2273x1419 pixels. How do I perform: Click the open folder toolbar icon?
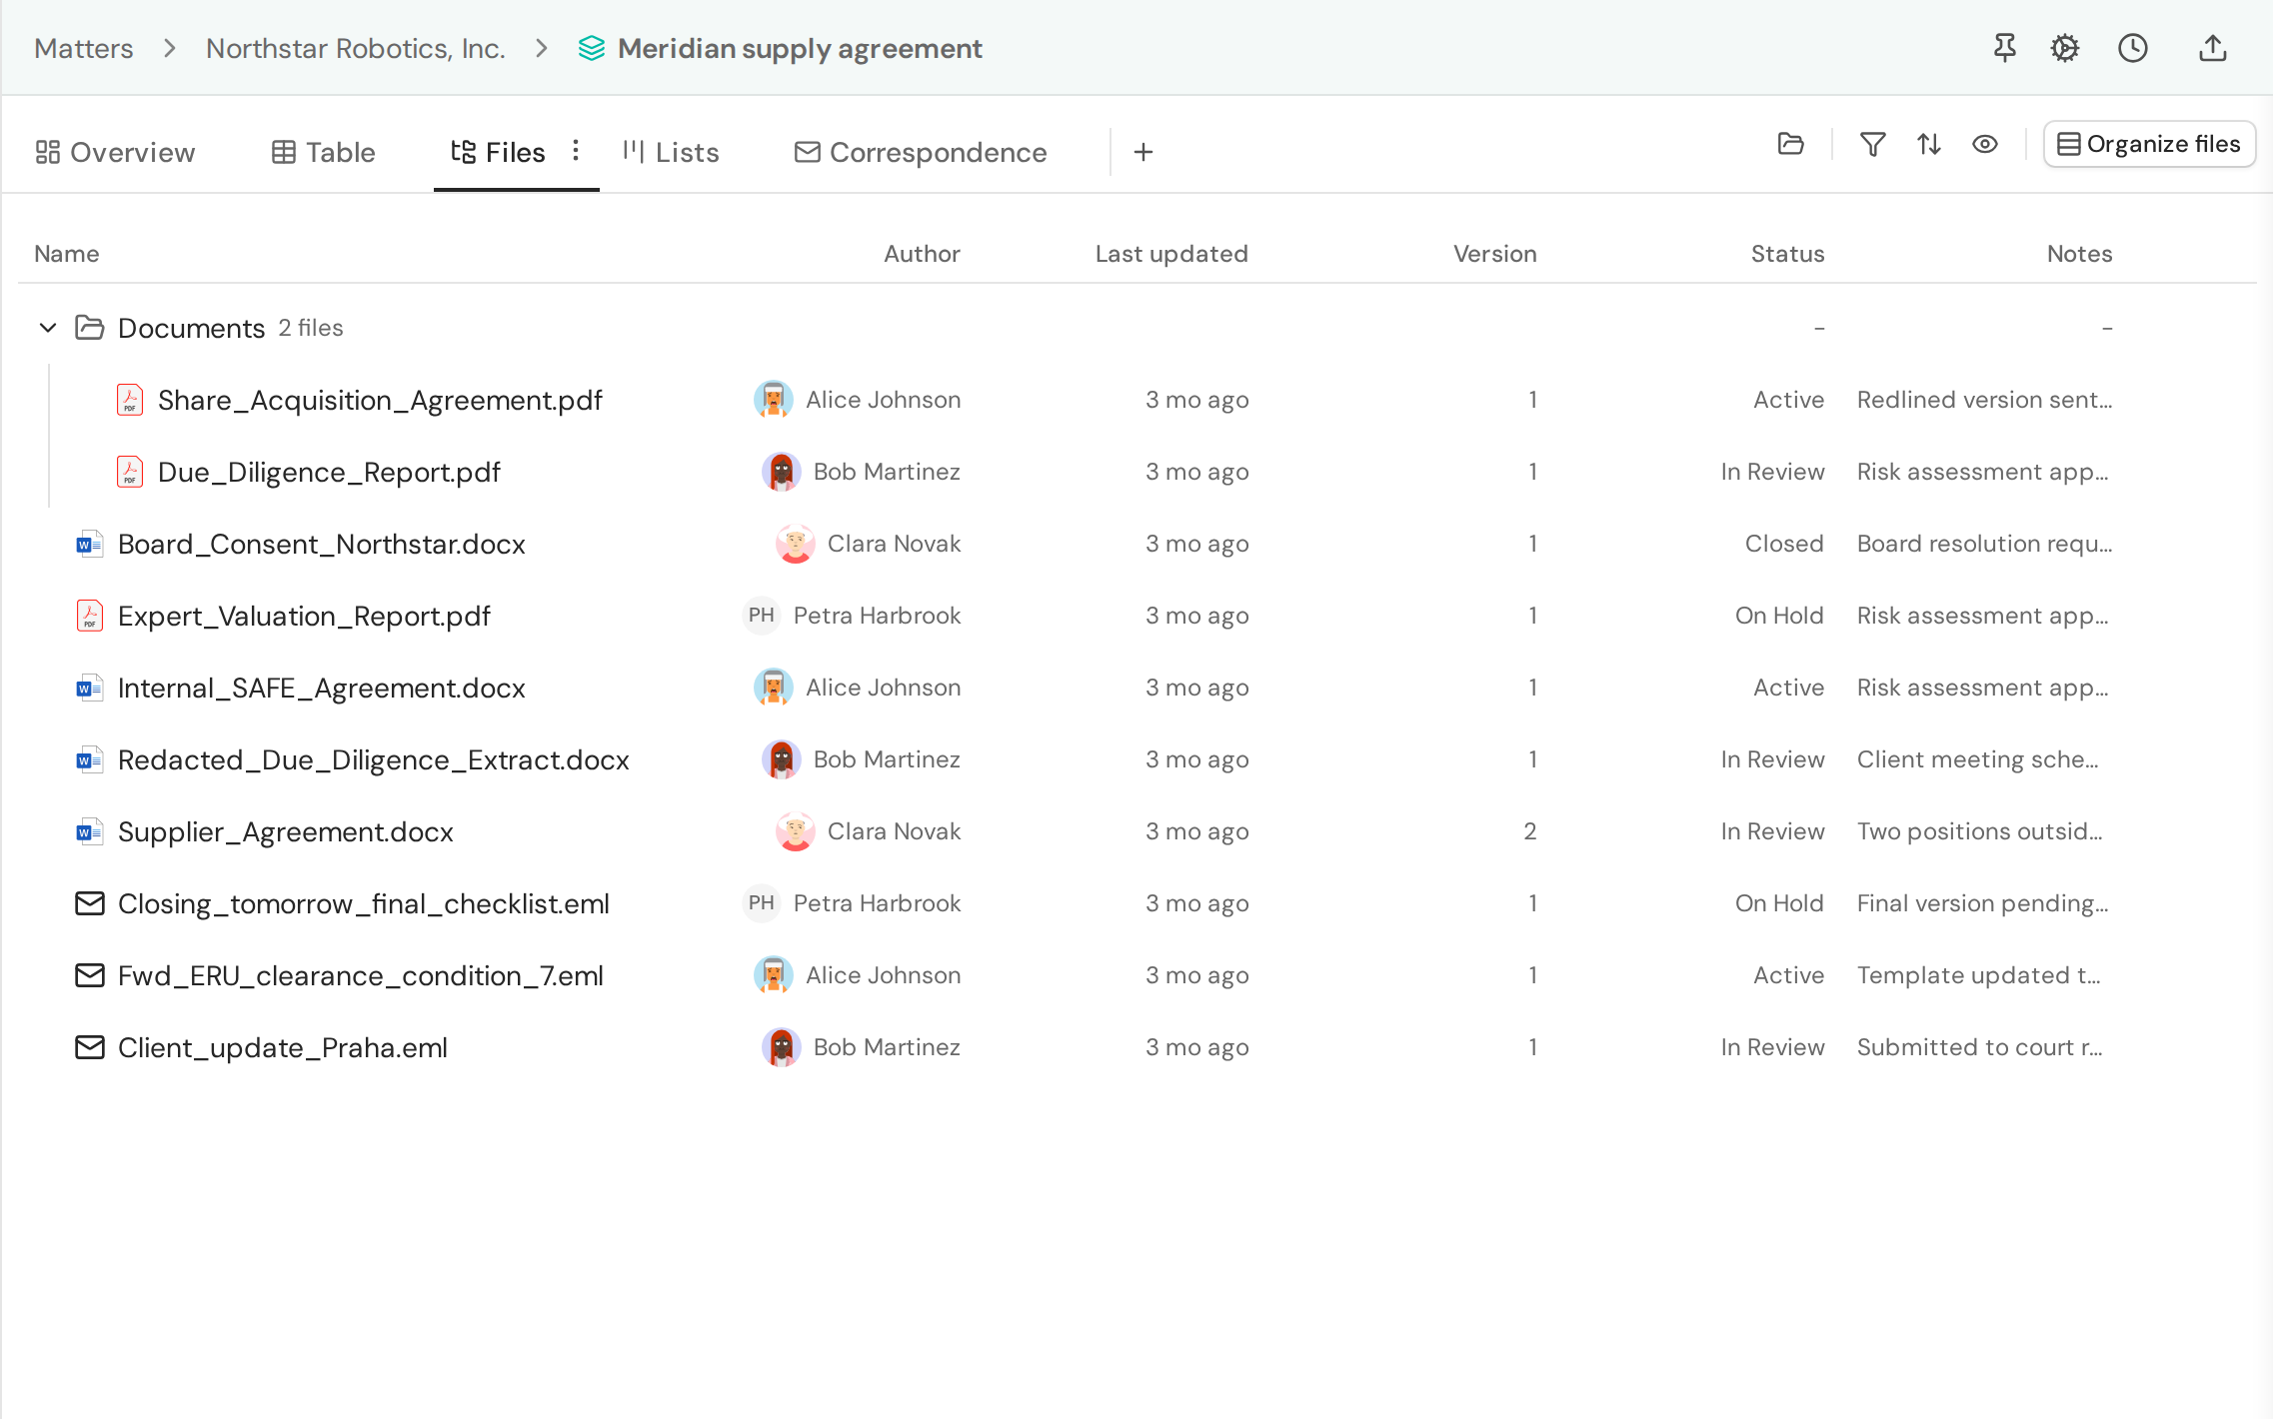coord(1791,144)
